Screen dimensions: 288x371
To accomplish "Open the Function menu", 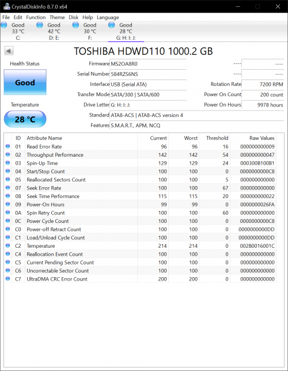I will (36, 17).
